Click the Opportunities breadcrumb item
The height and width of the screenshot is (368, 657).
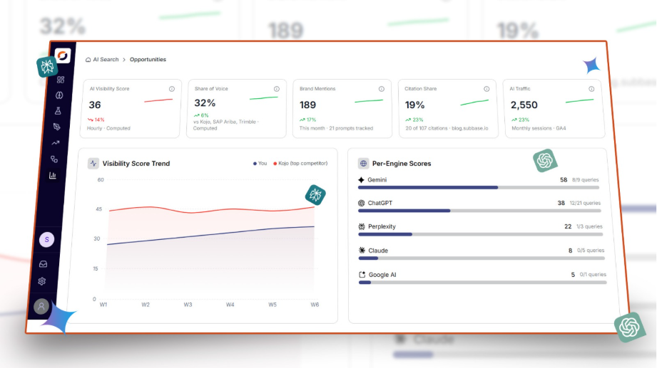tap(148, 59)
